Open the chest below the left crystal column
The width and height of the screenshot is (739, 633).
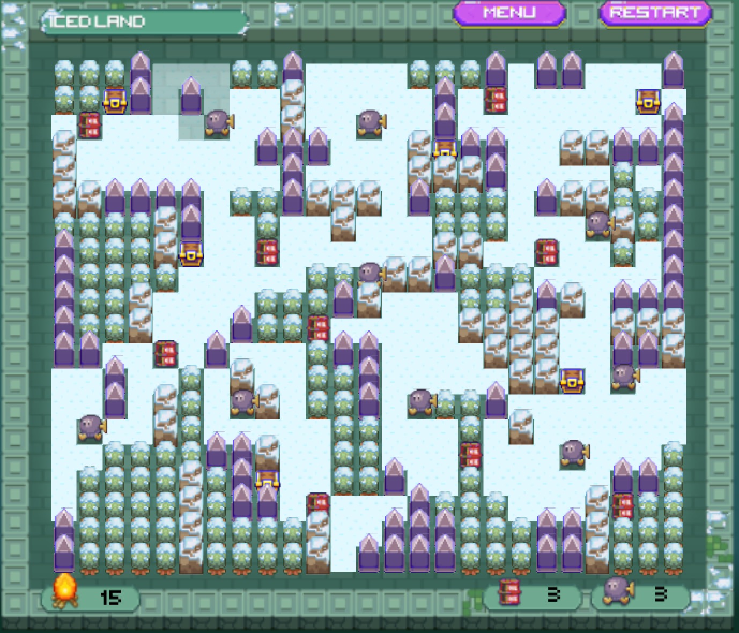(191, 253)
